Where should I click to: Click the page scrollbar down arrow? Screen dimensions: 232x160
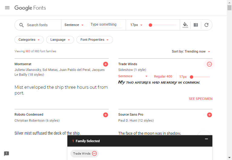click(229, 158)
